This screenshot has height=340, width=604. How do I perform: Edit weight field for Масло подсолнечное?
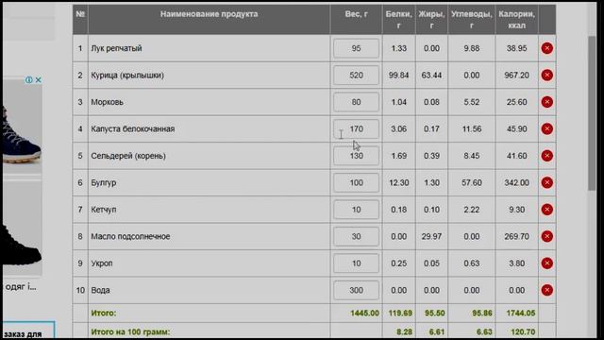tap(356, 236)
